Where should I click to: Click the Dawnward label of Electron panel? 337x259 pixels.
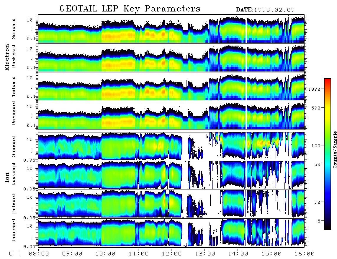click(x=14, y=113)
